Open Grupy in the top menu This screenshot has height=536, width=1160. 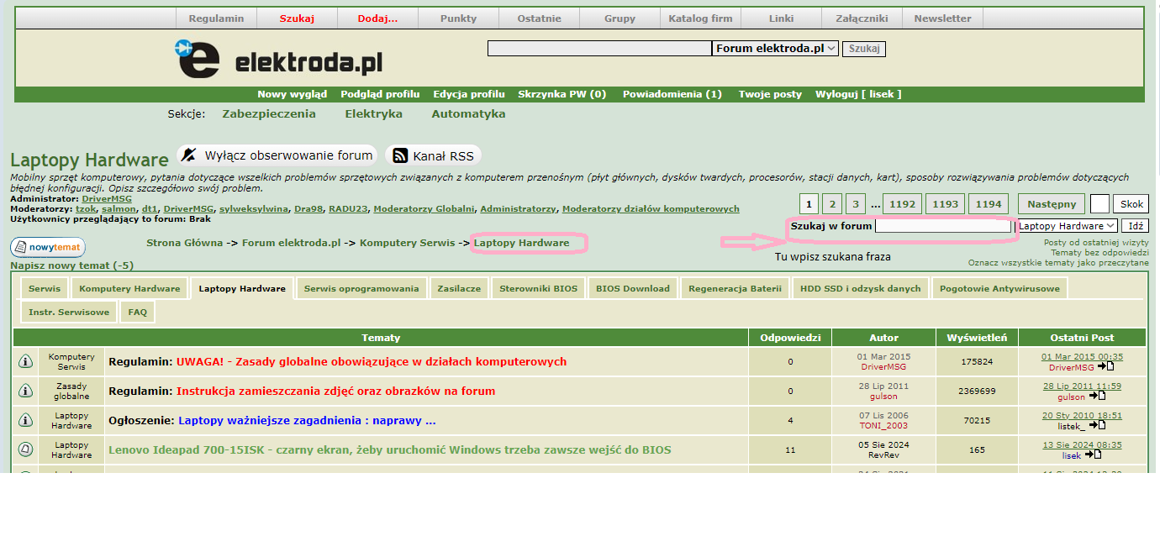pyautogui.click(x=620, y=18)
